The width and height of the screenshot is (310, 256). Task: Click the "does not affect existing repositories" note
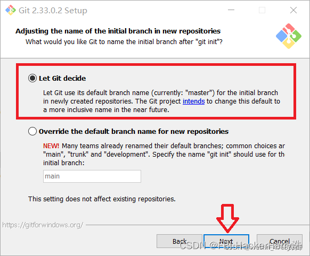102,199
